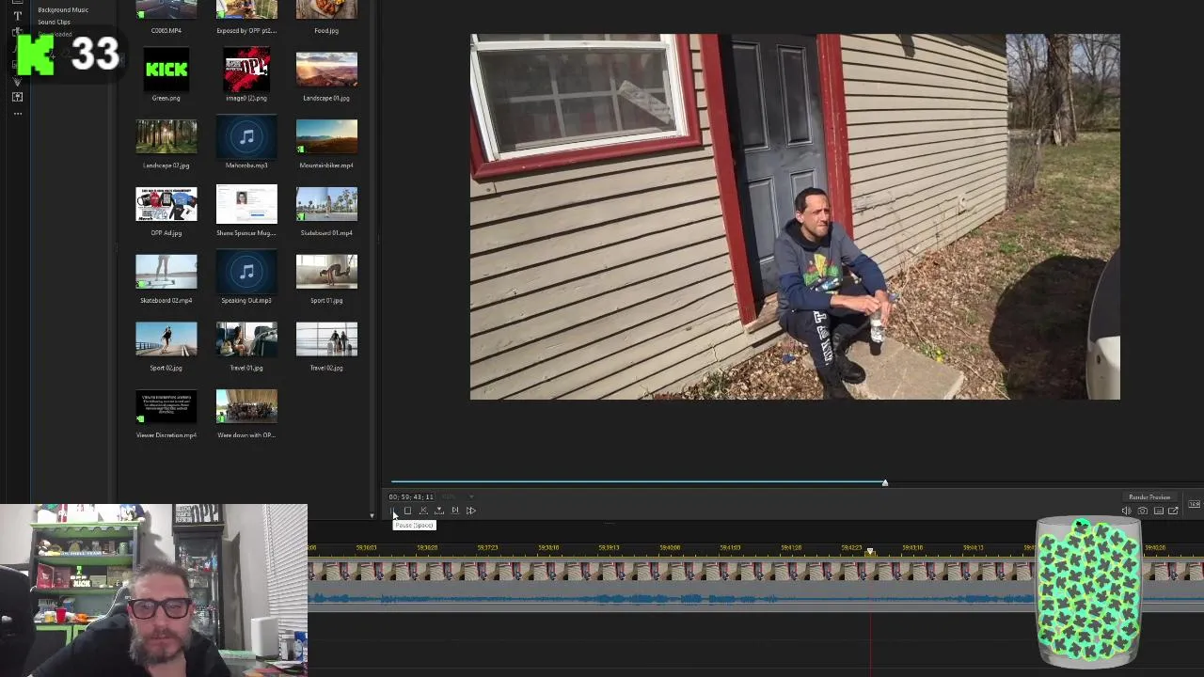Select the Skateboard 01.mp4 thumbnail
Image resolution: width=1204 pixels, height=677 pixels.
326,205
